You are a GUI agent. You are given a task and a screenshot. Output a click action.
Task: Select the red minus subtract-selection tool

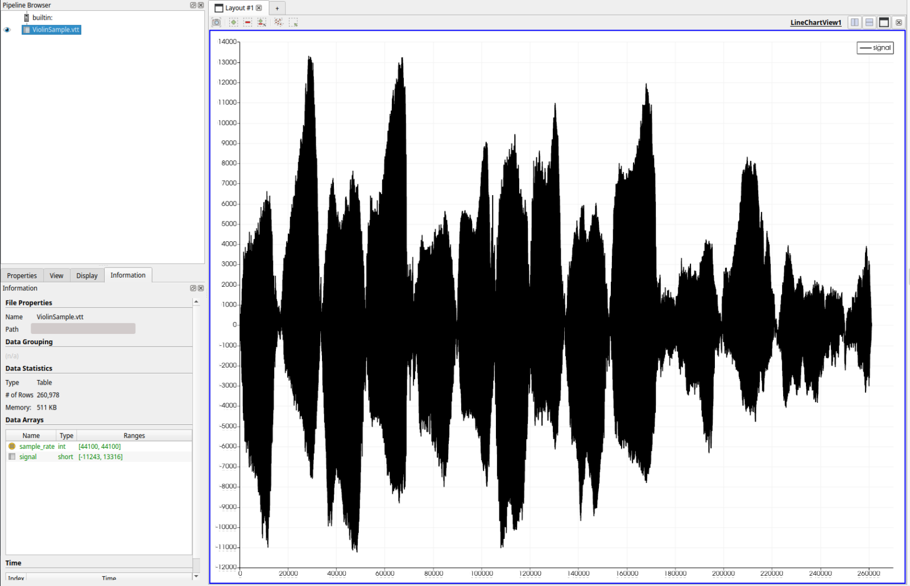[247, 22]
